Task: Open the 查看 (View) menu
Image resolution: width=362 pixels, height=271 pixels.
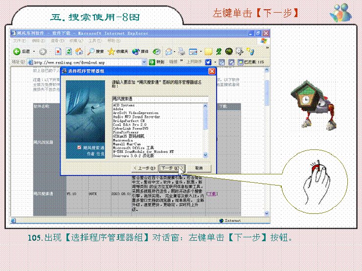Action: coord(55,41)
